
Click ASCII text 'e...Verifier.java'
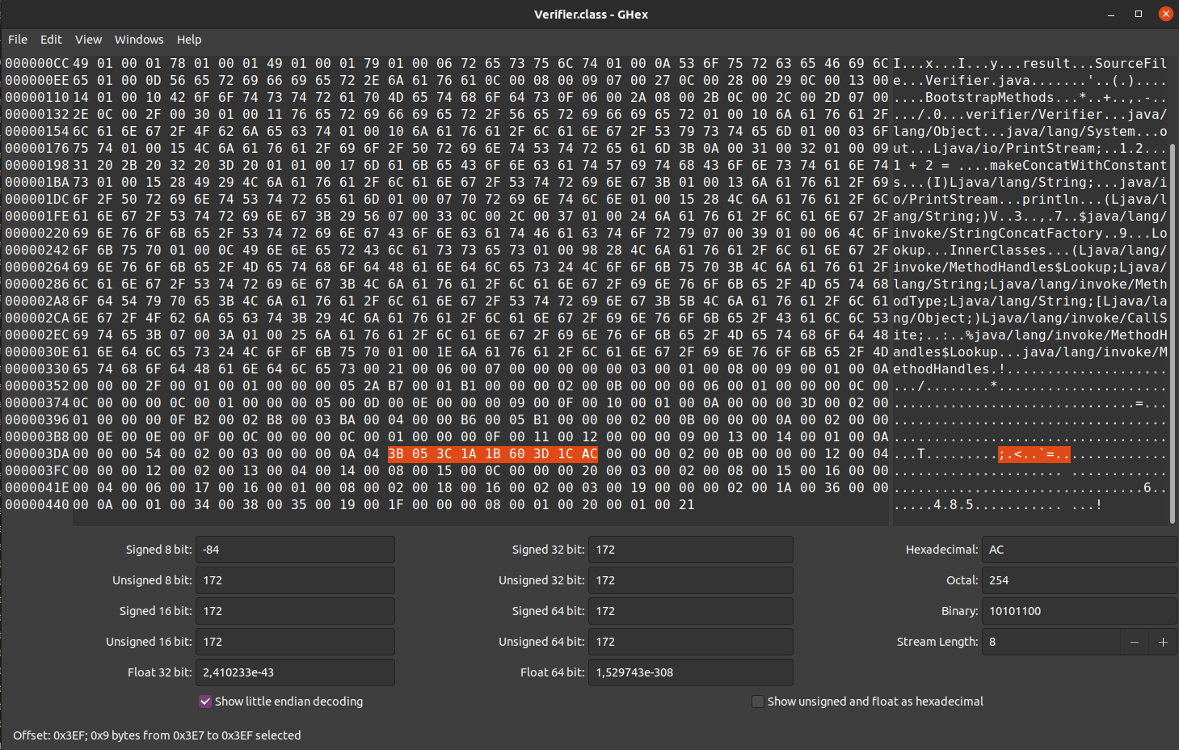pos(962,80)
